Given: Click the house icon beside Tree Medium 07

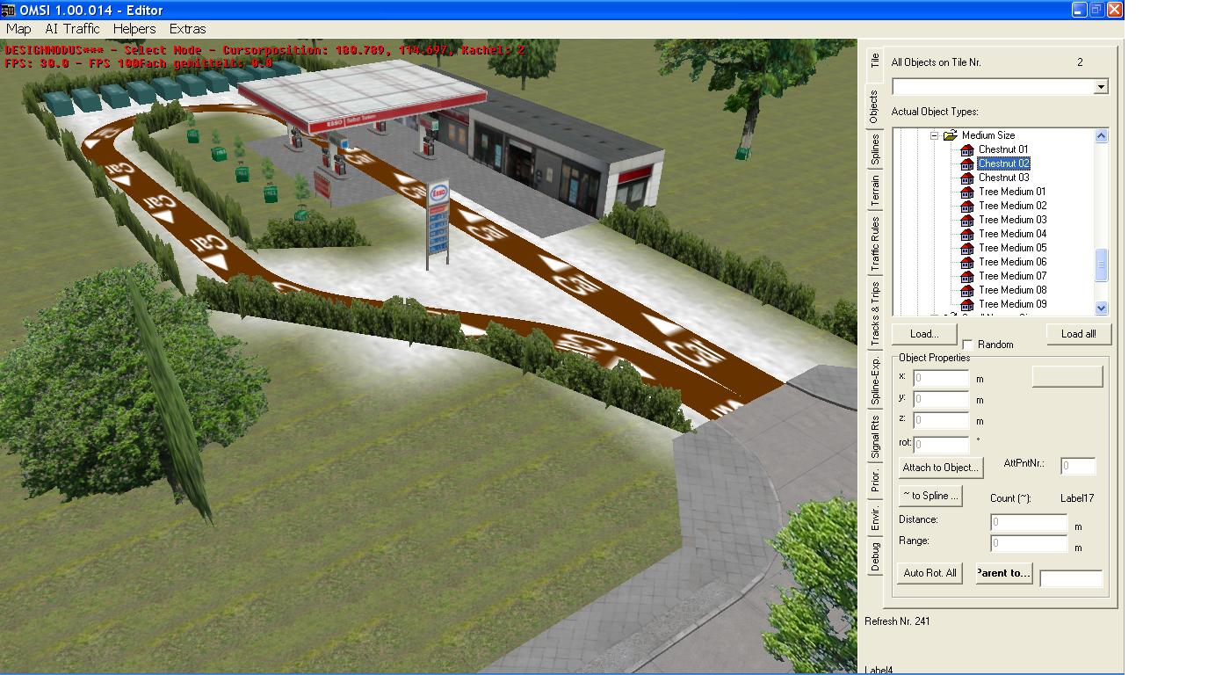Looking at the screenshot, I should pos(967,276).
